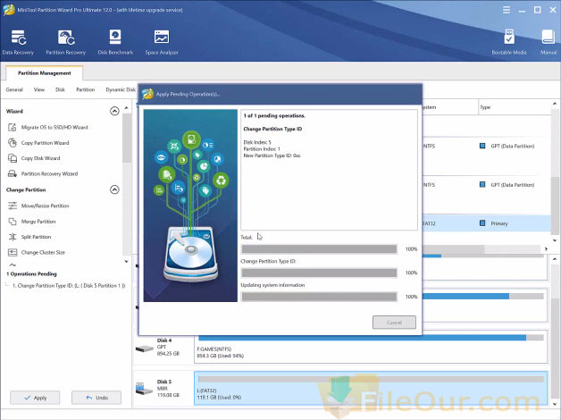Image resolution: width=561 pixels, height=420 pixels.
Task: Click Merge Partition link
Action: (38, 222)
